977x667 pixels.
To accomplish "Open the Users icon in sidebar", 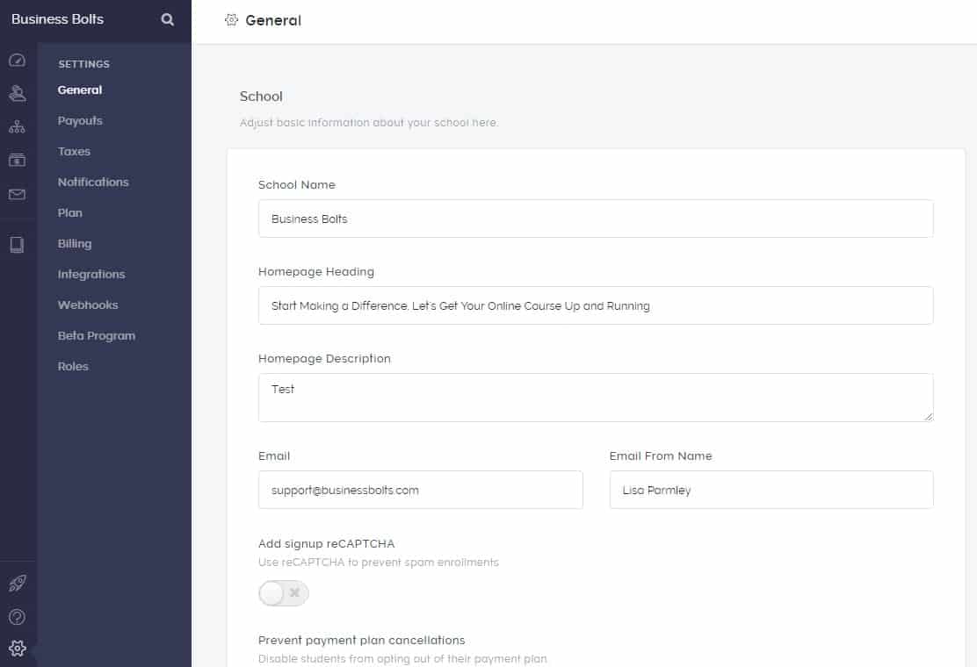I will click(x=17, y=93).
